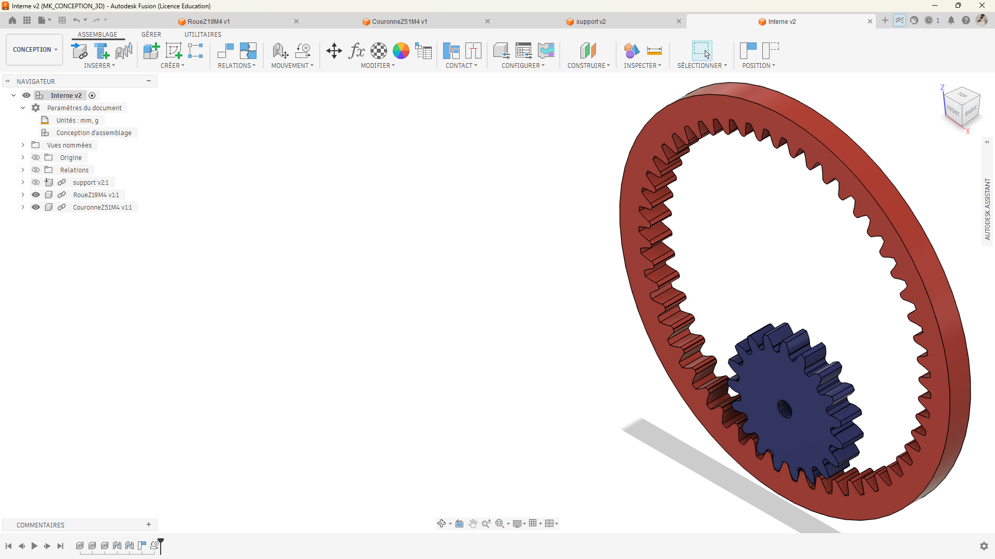Click the Physical Material checkered sphere icon
This screenshot has width=995, height=559.
(379, 51)
